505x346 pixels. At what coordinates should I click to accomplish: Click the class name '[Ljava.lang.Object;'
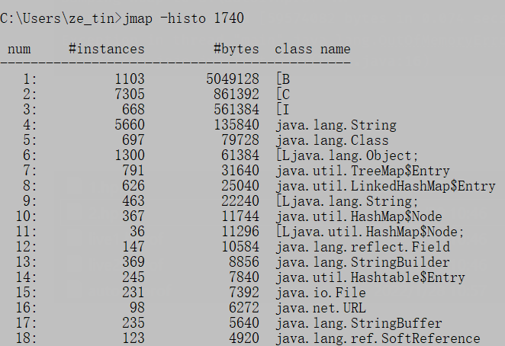[x=347, y=155]
